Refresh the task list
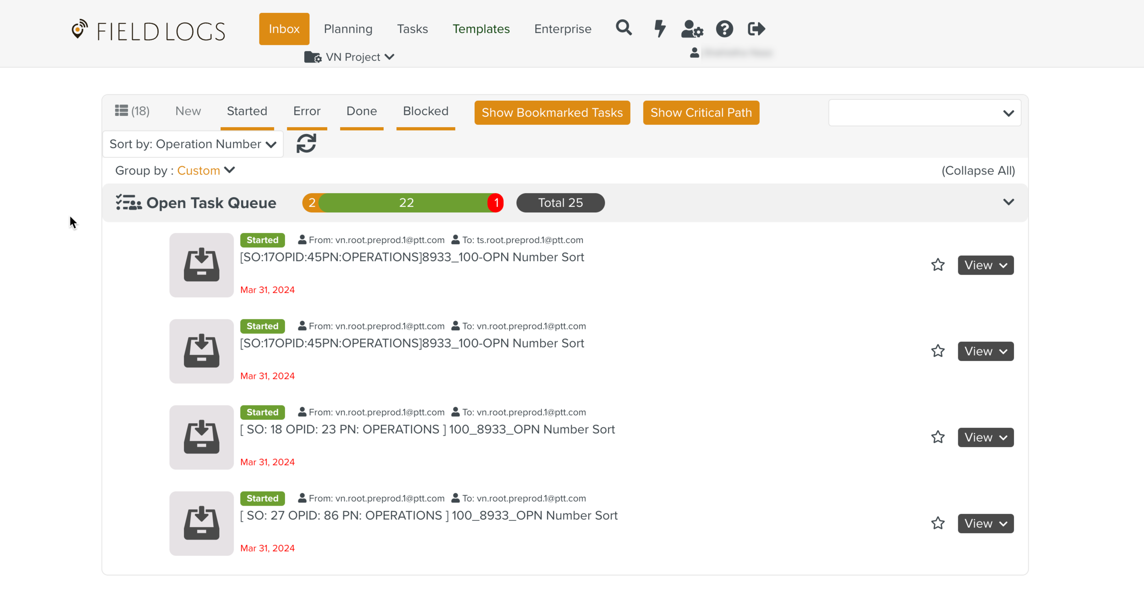This screenshot has height=594, width=1144. click(x=306, y=144)
